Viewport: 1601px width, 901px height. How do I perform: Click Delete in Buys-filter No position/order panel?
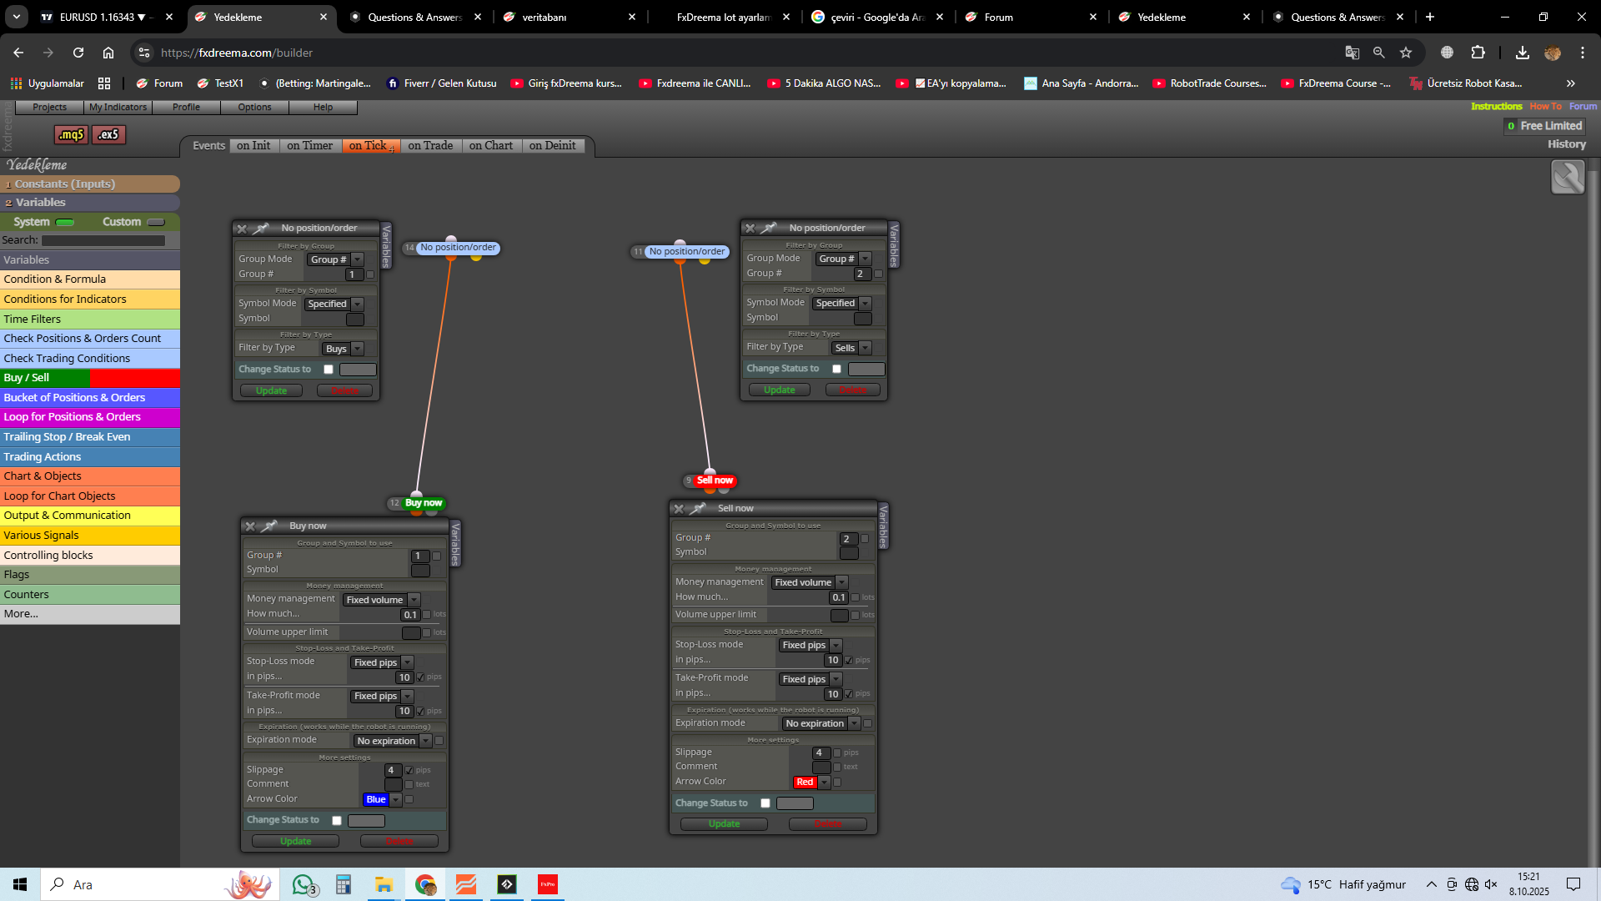click(344, 390)
